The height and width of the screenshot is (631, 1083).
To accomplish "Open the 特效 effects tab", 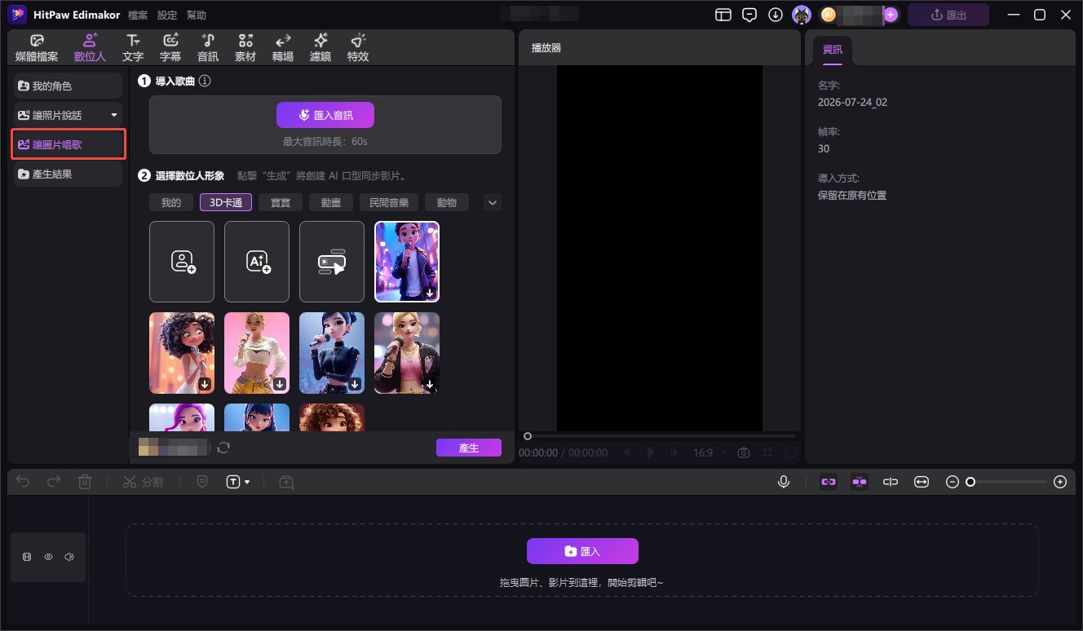I will (x=358, y=48).
